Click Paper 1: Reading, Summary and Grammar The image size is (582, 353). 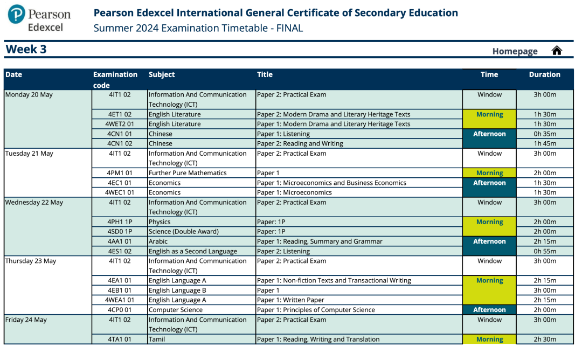pos(320,241)
